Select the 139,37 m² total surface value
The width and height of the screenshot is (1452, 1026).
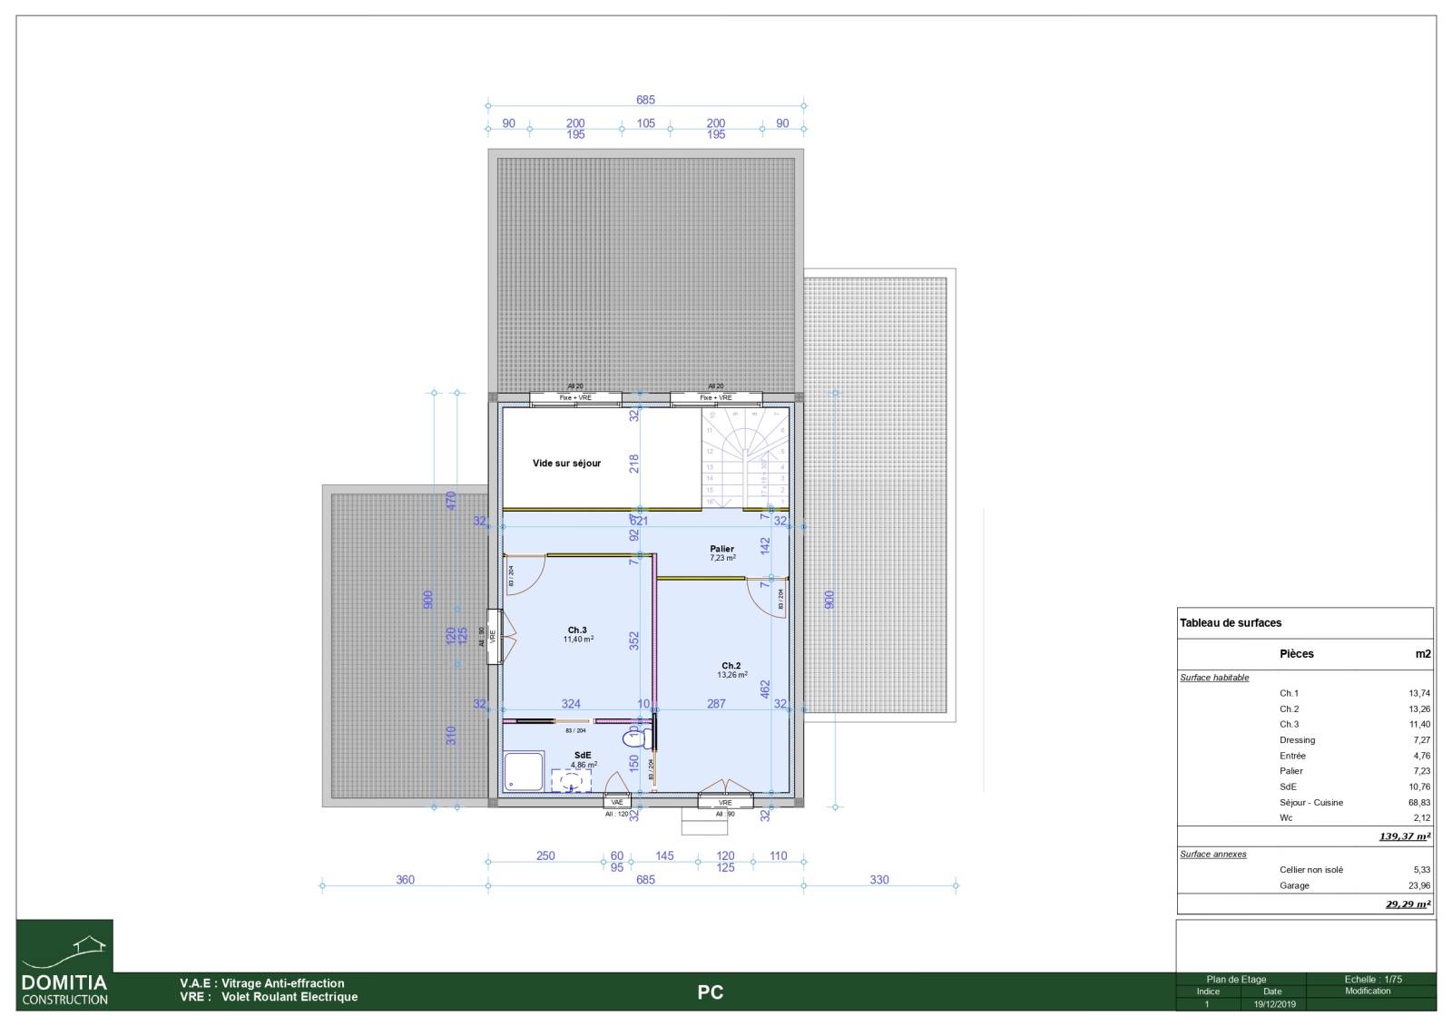pyautogui.click(x=1404, y=836)
